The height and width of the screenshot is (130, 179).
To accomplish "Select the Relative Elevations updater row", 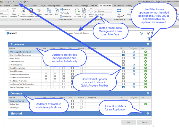I will 80,61.
